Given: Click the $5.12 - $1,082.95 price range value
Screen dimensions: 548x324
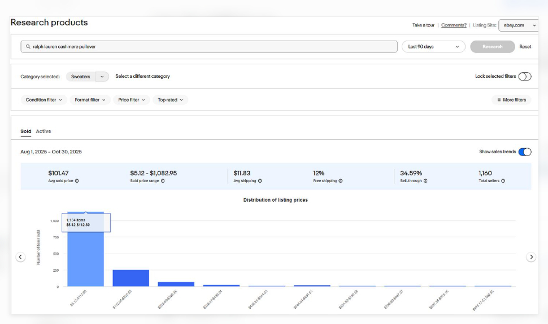Looking at the screenshot, I should (x=154, y=173).
